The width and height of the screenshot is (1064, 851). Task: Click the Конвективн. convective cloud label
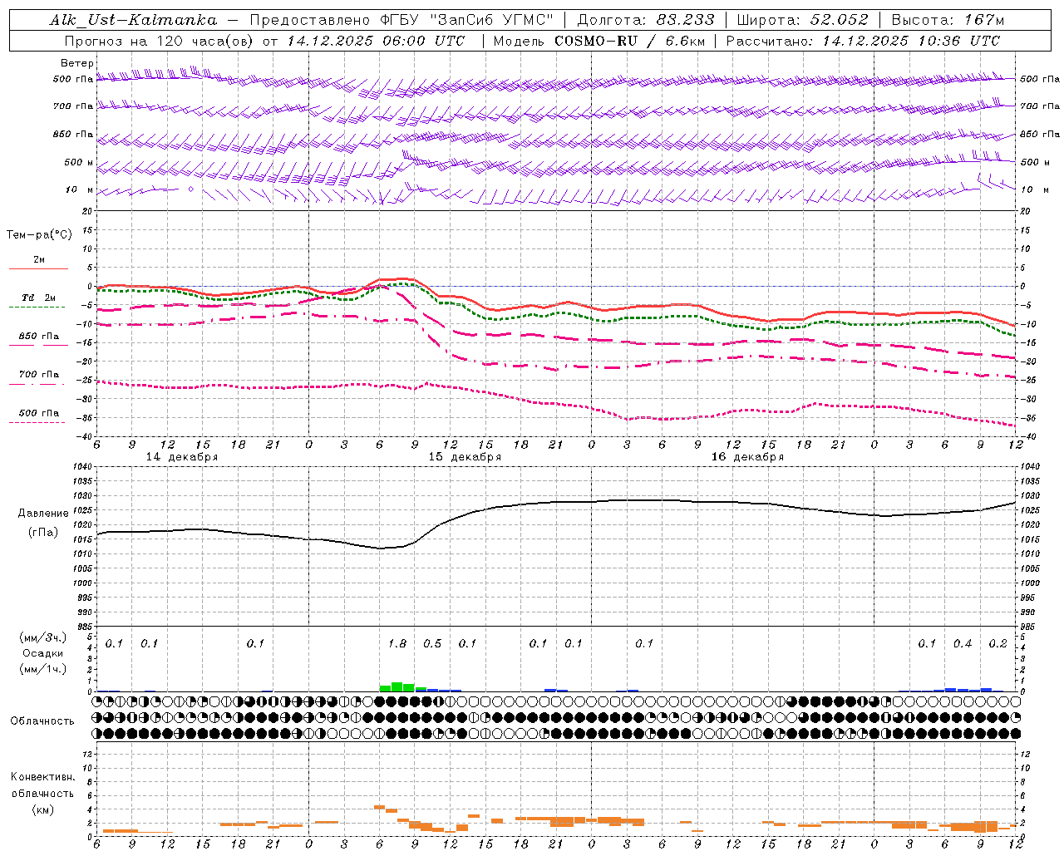click(43, 777)
